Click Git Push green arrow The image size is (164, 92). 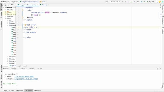tap(147, 2)
